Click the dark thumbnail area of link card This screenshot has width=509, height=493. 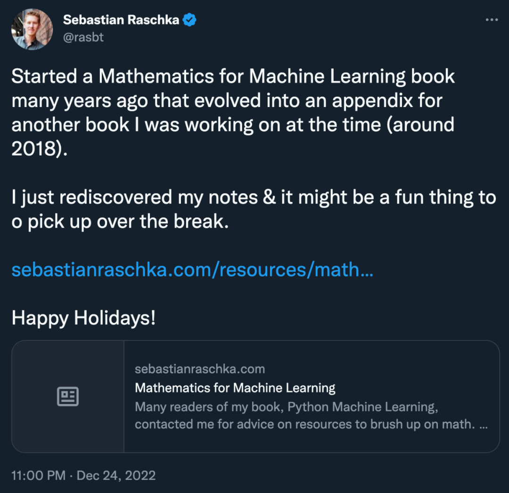tap(68, 396)
